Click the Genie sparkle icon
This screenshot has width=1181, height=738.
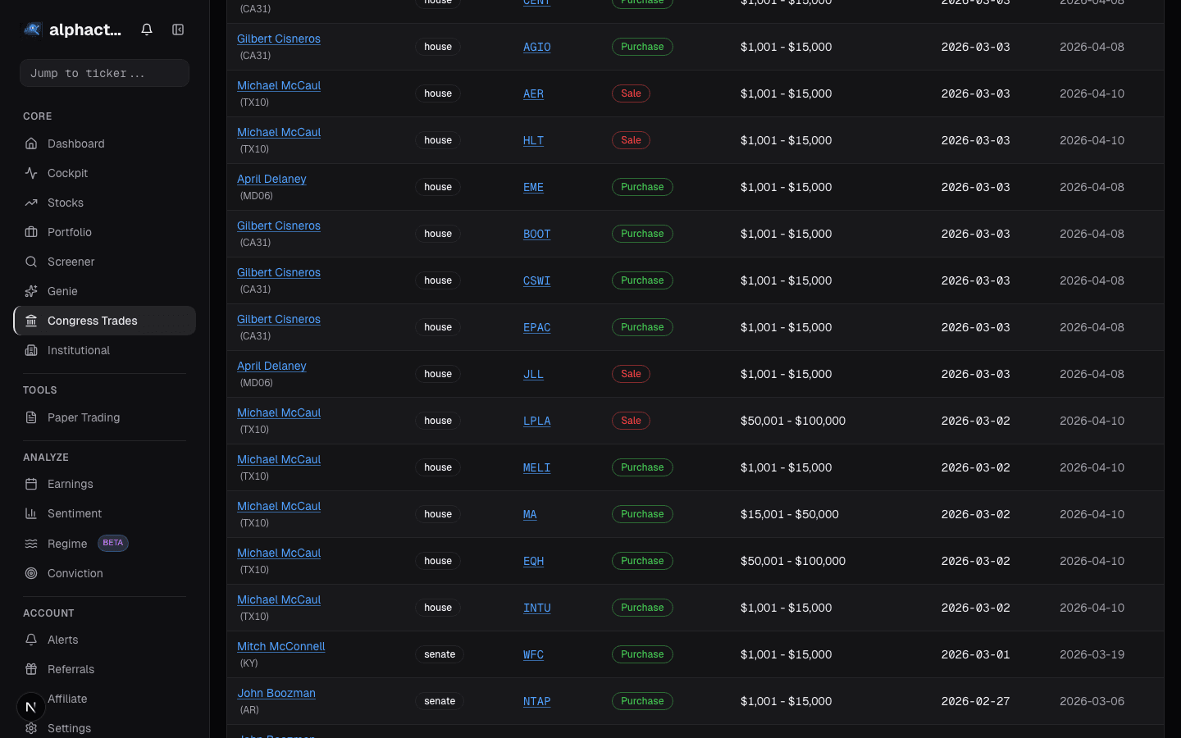(31, 291)
